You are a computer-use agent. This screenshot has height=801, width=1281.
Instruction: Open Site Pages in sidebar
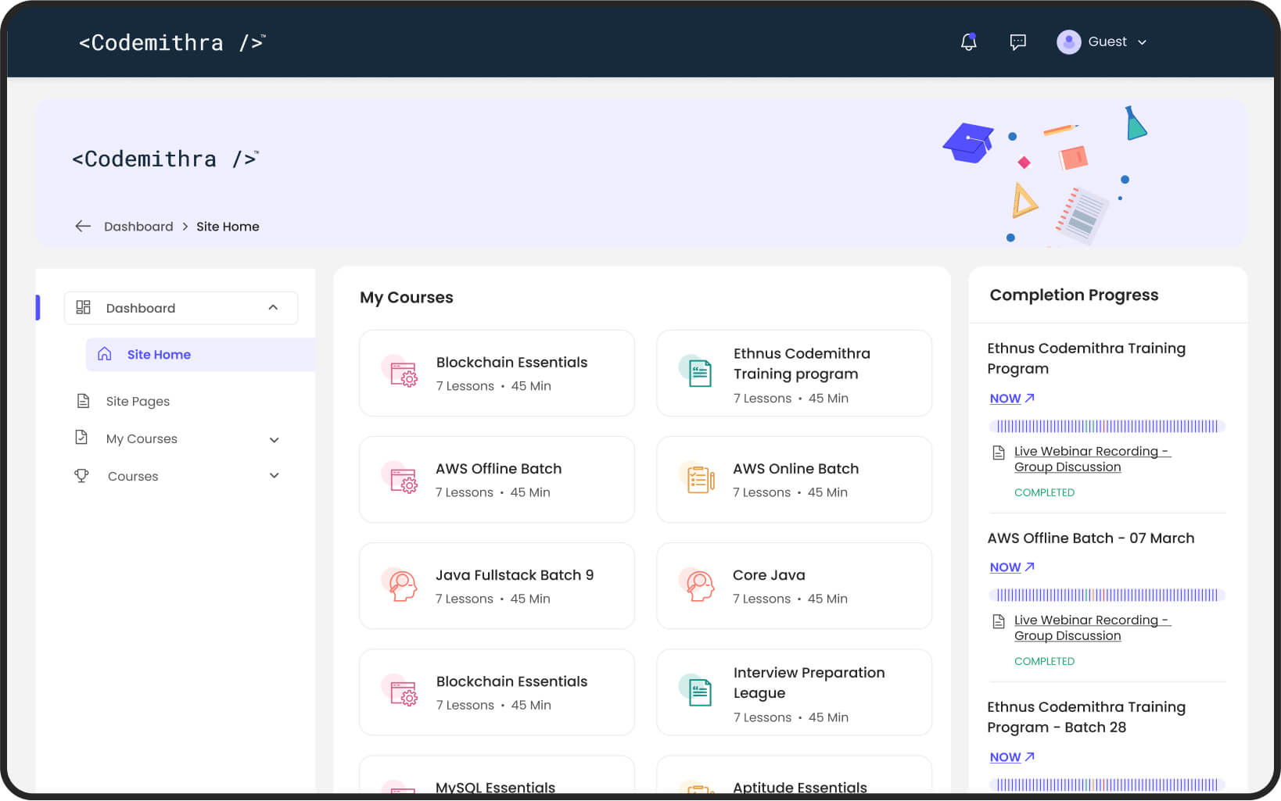[x=138, y=401]
